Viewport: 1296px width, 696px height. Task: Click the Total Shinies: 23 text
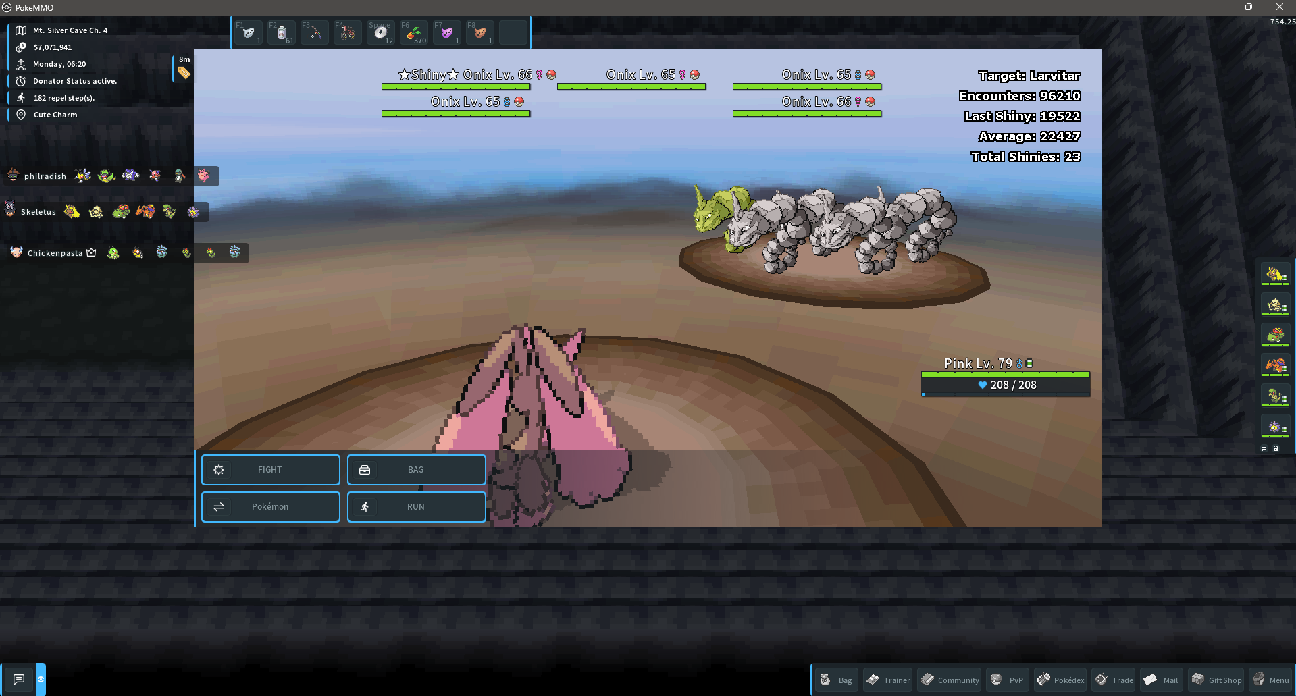1026,157
